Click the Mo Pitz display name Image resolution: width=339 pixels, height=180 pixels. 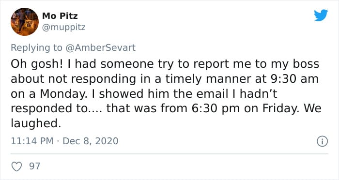60,16
